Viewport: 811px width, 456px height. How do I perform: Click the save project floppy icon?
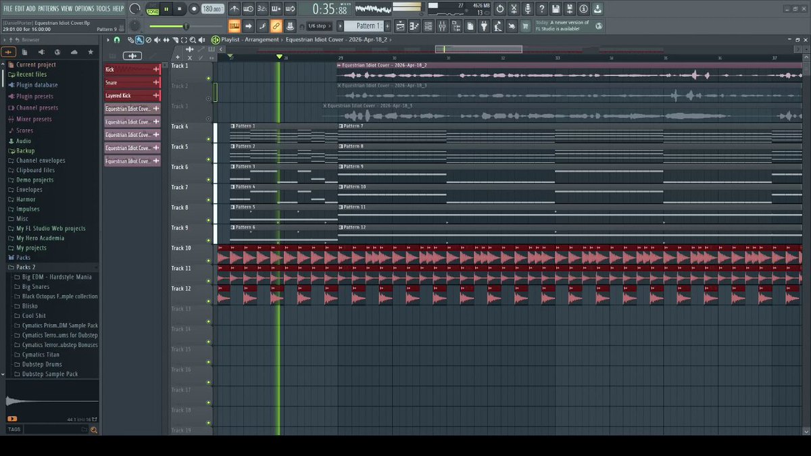[x=556, y=9]
